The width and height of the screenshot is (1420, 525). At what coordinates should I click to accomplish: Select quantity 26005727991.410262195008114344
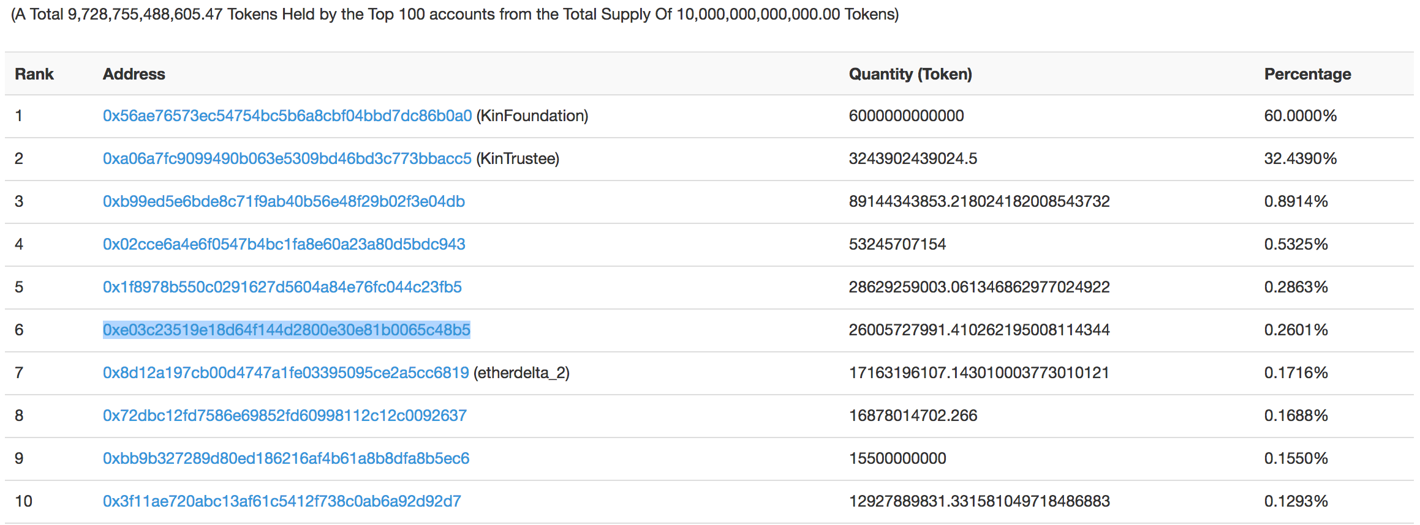pyautogui.click(x=979, y=330)
